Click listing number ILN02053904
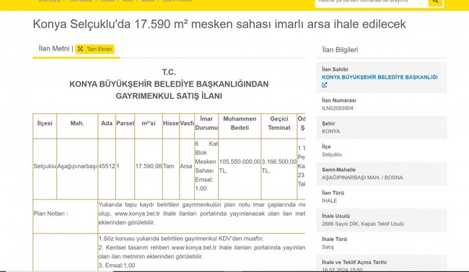Screen dimensions: 469x272 pos(338,108)
